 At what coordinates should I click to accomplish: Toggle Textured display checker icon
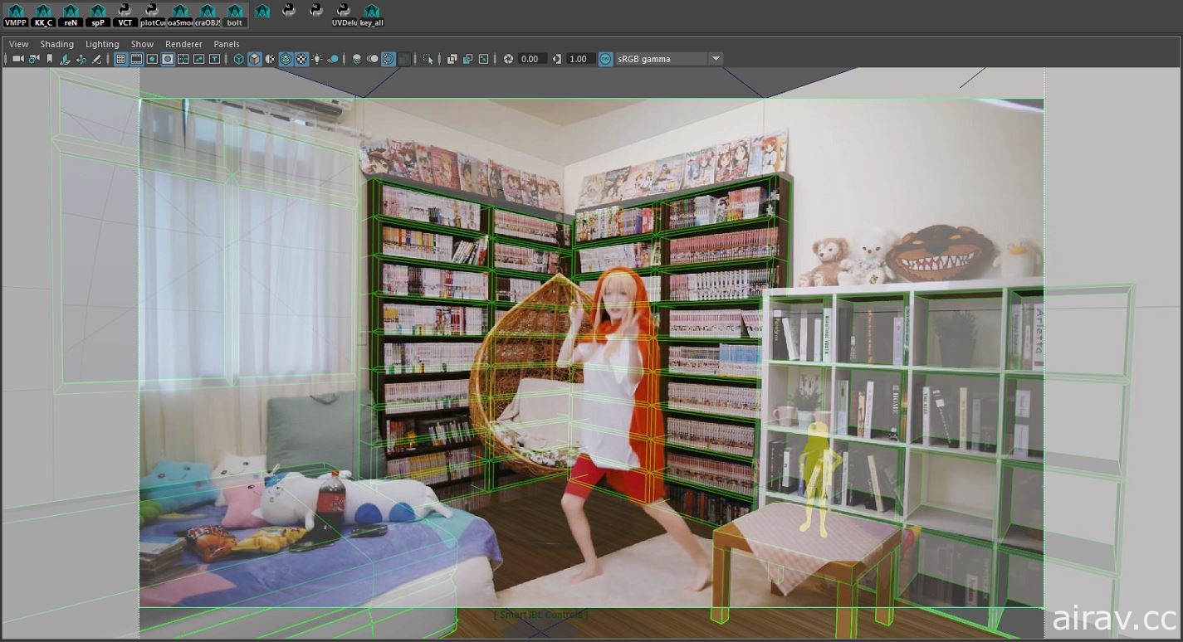[x=301, y=59]
